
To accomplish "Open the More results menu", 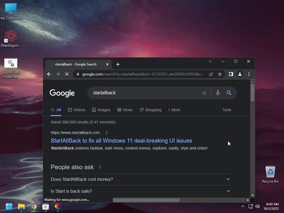I will (x=174, y=110).
